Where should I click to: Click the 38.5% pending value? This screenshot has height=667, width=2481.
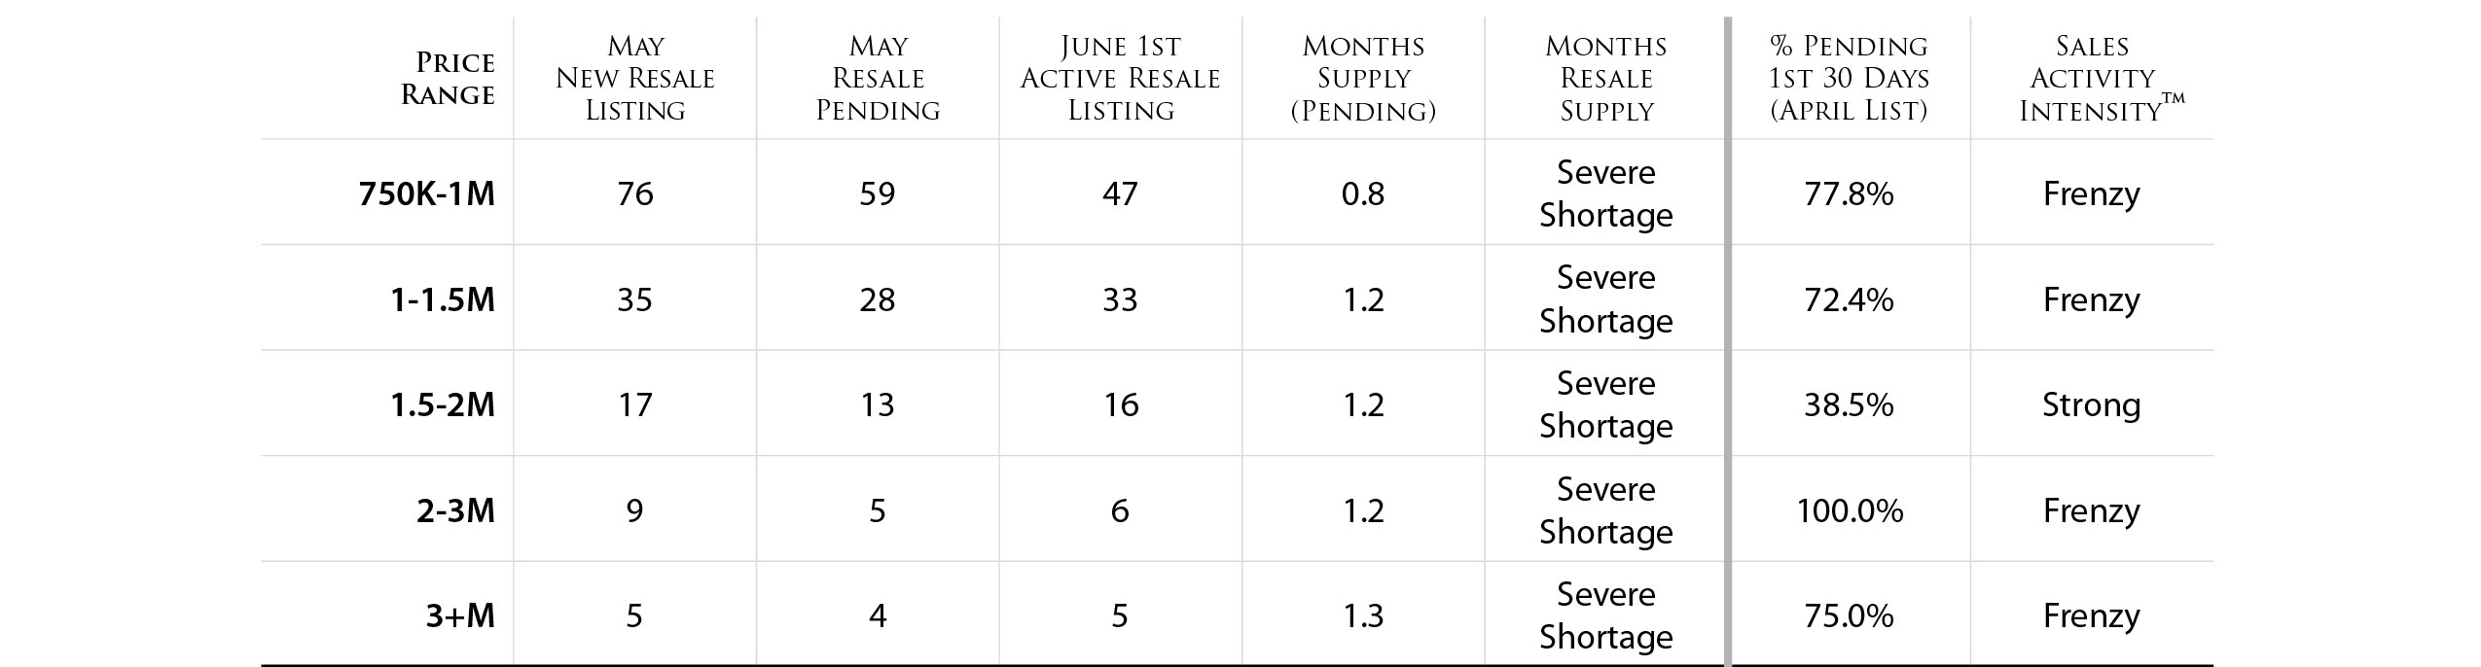tap(1849, 404)
